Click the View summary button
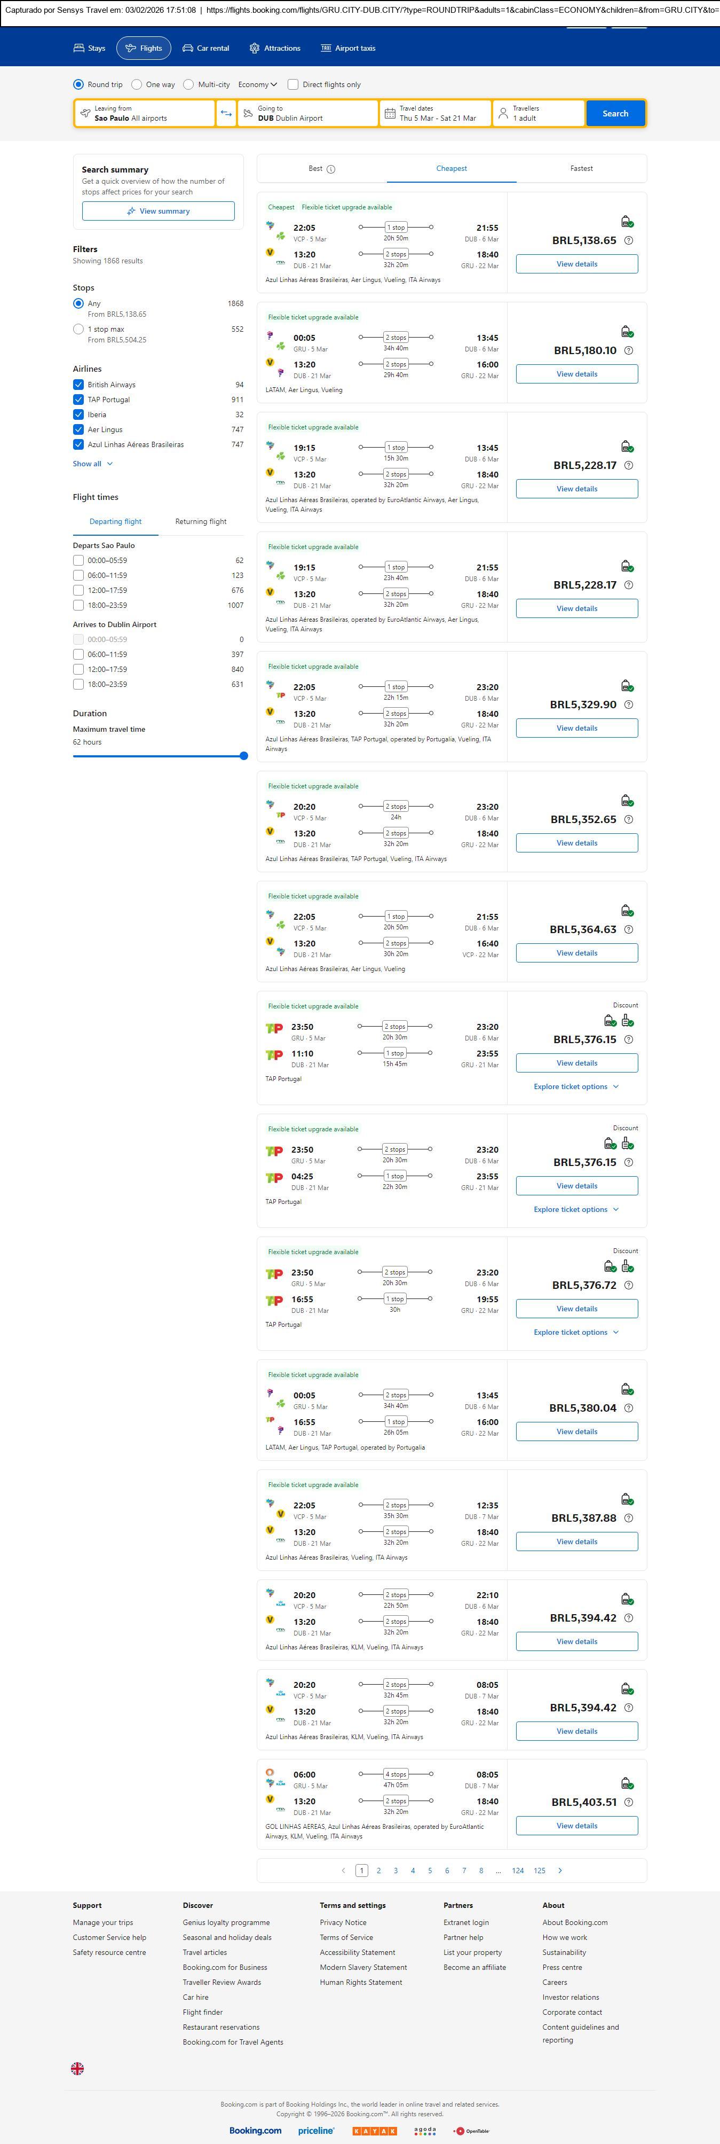This screenshot has height=2144, width=720. coord(158,212)
